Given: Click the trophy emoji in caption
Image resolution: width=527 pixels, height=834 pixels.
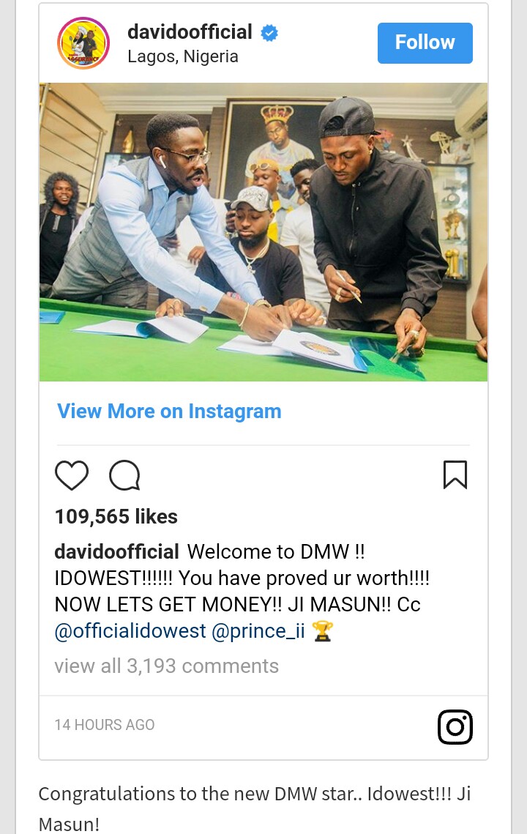Looking at the screenshot, I should click(x=322, y=631).
